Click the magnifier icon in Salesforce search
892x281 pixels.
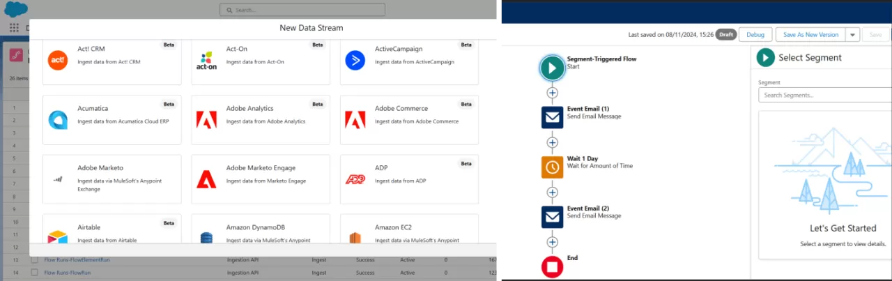[229, 10]
